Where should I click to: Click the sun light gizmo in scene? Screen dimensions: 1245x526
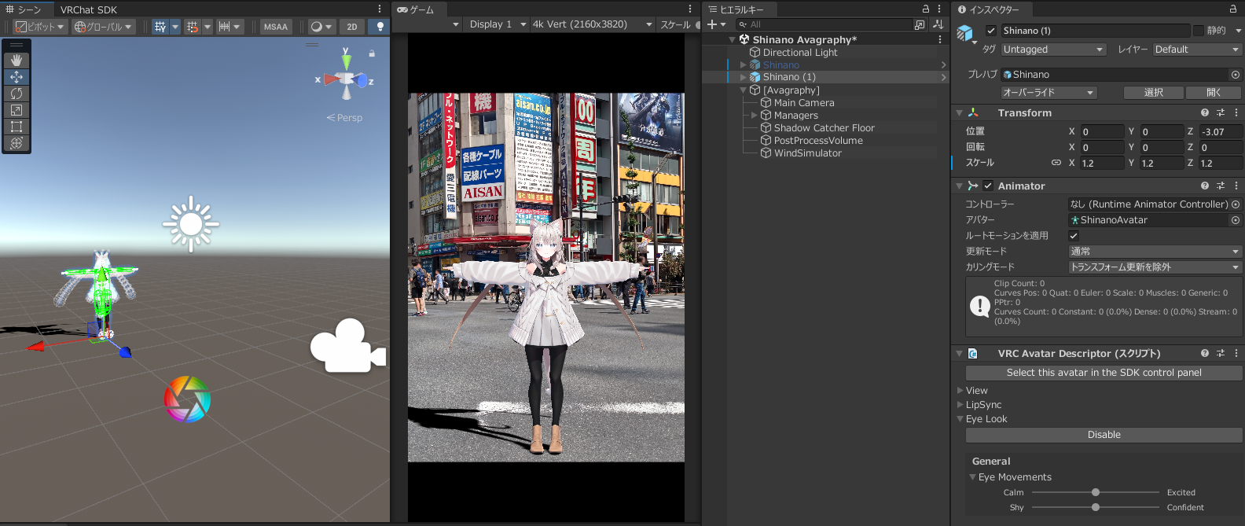coord(191,225)
